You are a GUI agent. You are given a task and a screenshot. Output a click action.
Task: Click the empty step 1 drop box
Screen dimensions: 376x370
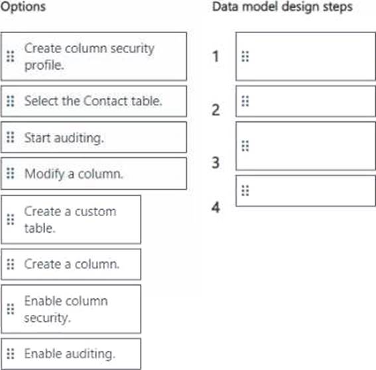pos(306,56)
